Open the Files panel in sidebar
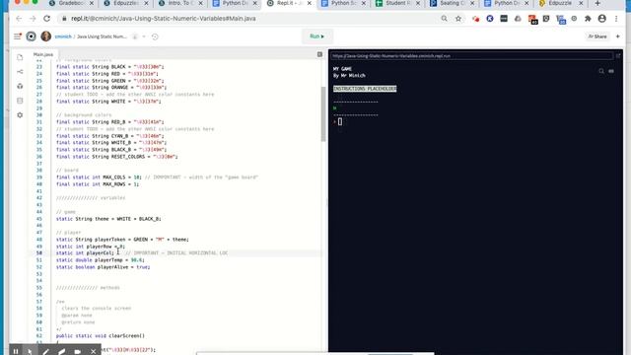This screenshot has height=355, width=631. click(x=20, y=57)
